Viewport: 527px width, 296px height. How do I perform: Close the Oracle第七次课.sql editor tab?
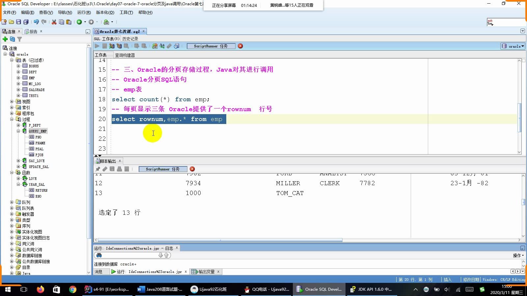[x=144, y=31]
